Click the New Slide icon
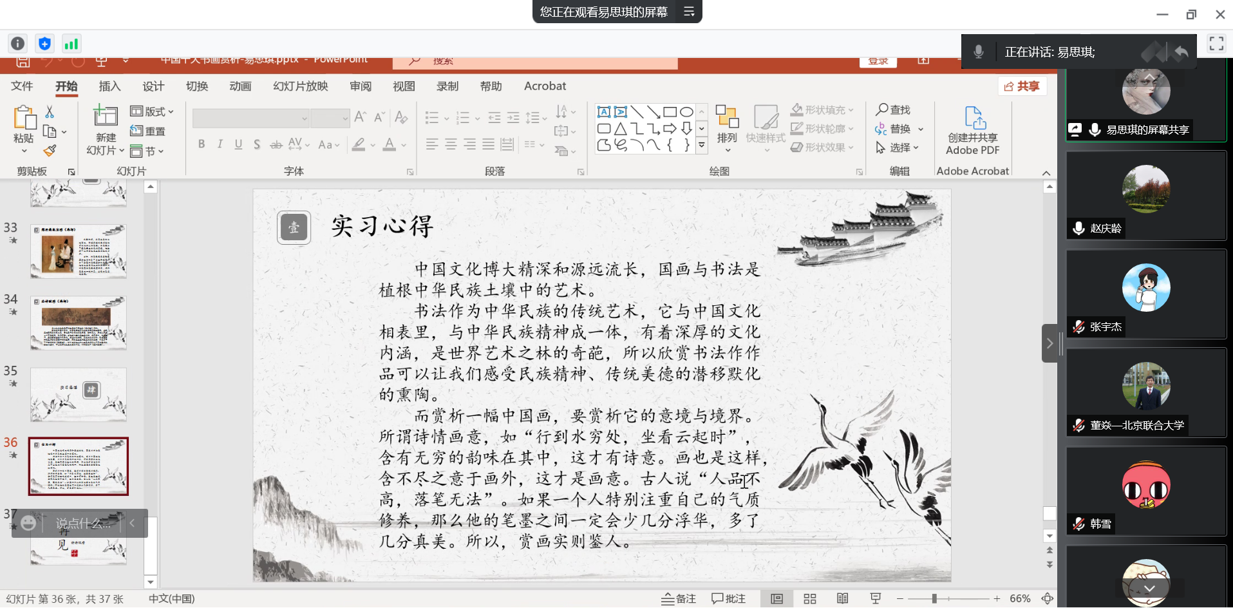Image resolution: width=1233 pixels, height=608 pixels. point(106,117)
